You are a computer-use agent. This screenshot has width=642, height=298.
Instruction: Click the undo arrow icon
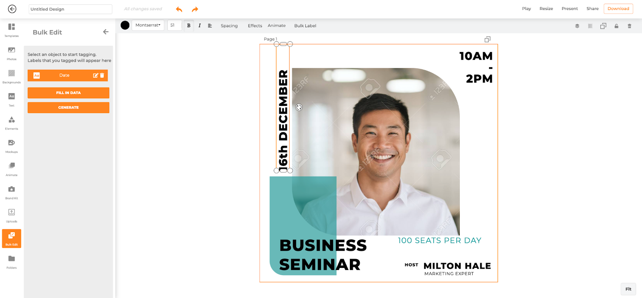pyautogui.click(x=179, y=9)
